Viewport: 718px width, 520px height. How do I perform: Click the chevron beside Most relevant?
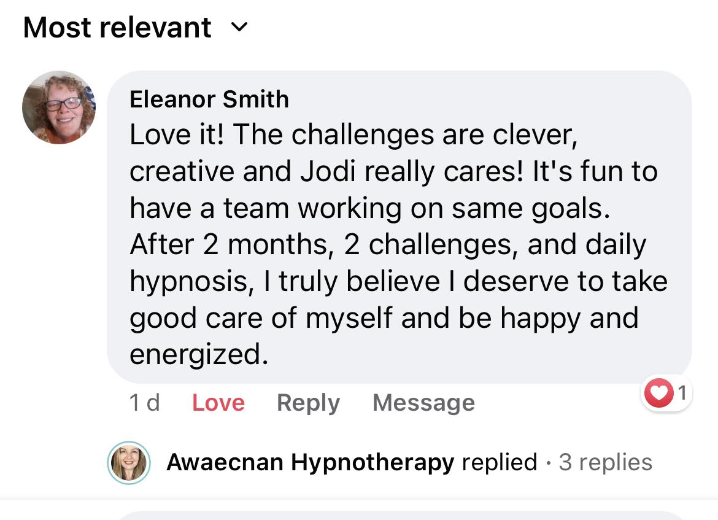[x=239, y=28]
